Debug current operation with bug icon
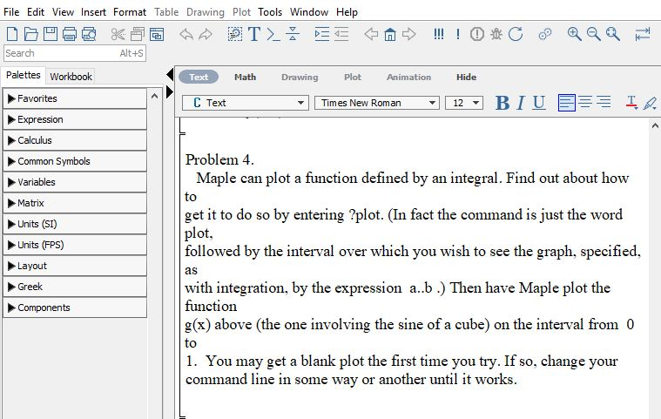The height and width of the screenshot is (419, 661). [496, 34]
